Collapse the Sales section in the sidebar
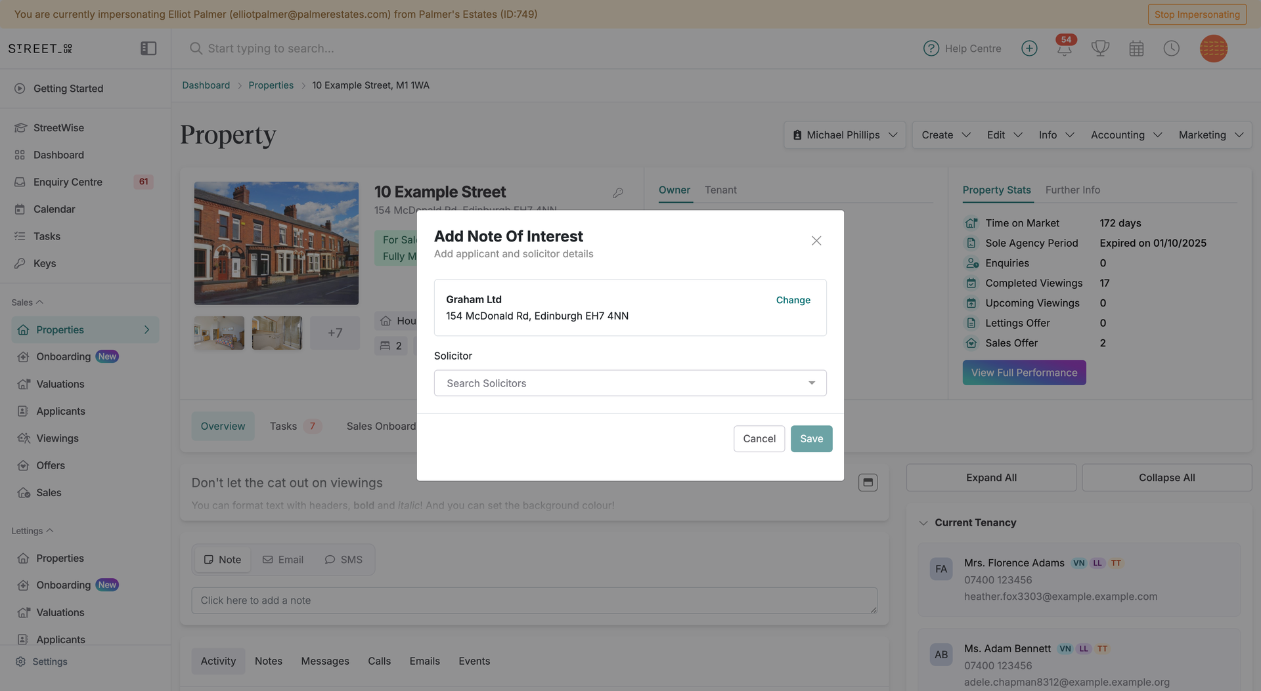Image resolution: width=1261 pixels, height=691 pixels. coord(26,302)
